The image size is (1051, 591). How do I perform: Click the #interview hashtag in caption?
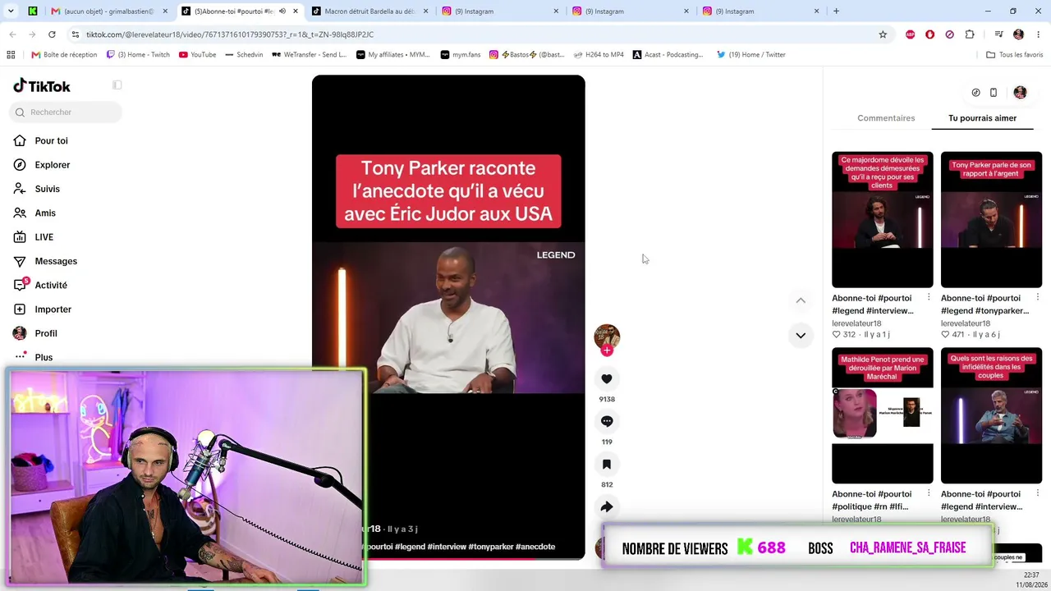(x=447, y=547)
